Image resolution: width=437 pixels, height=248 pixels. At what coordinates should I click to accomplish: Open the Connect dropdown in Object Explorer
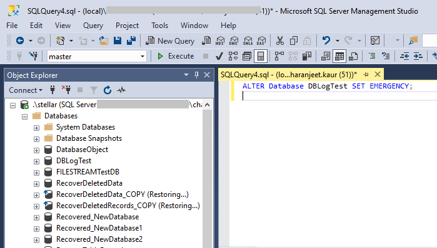[26, 90]
